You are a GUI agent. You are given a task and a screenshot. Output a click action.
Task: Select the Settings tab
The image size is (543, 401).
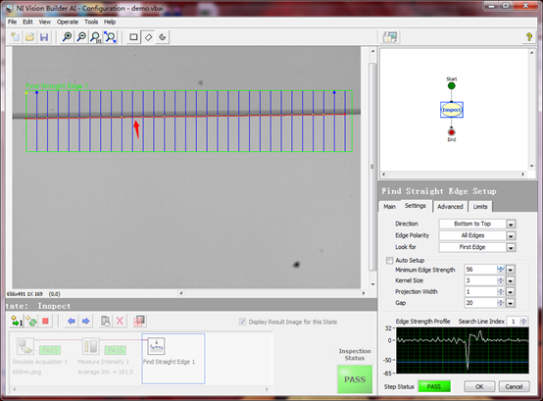point(416,206)
